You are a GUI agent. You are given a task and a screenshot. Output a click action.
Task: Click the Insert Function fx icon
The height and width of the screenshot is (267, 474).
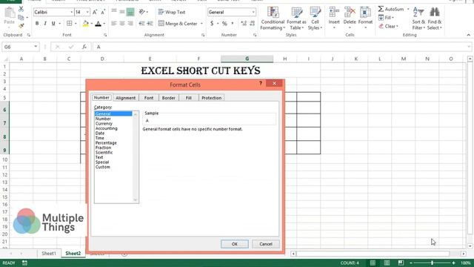pos(84,47)
